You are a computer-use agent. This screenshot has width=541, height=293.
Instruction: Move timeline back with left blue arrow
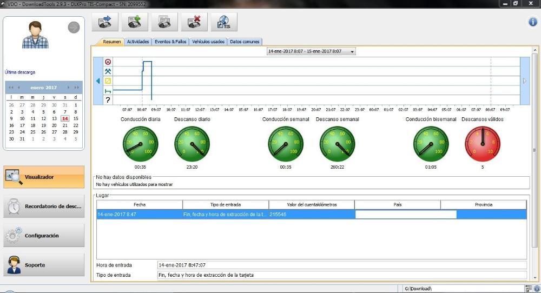click(x=98, y=81)
